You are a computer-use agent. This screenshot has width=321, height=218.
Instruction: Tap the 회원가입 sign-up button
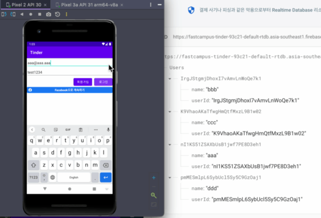83,82
